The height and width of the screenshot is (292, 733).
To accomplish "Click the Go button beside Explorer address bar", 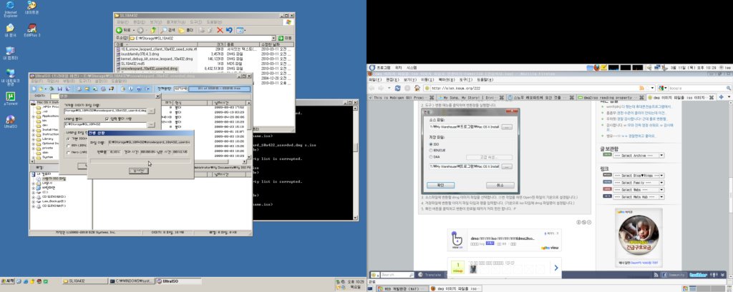I will pos(285,39).
